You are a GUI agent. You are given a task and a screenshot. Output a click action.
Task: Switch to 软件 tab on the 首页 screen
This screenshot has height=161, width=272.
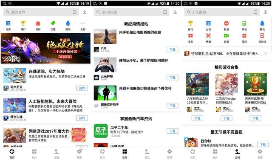34,154
